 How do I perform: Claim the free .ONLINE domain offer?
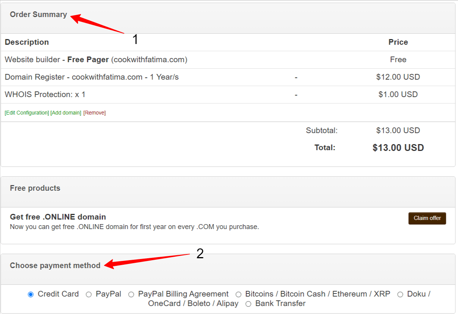[427, 218]
